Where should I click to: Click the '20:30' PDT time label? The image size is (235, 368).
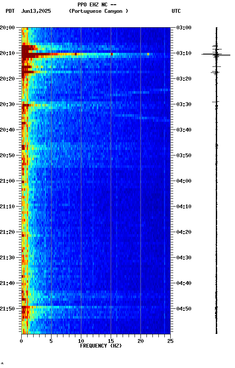point(7,104)
